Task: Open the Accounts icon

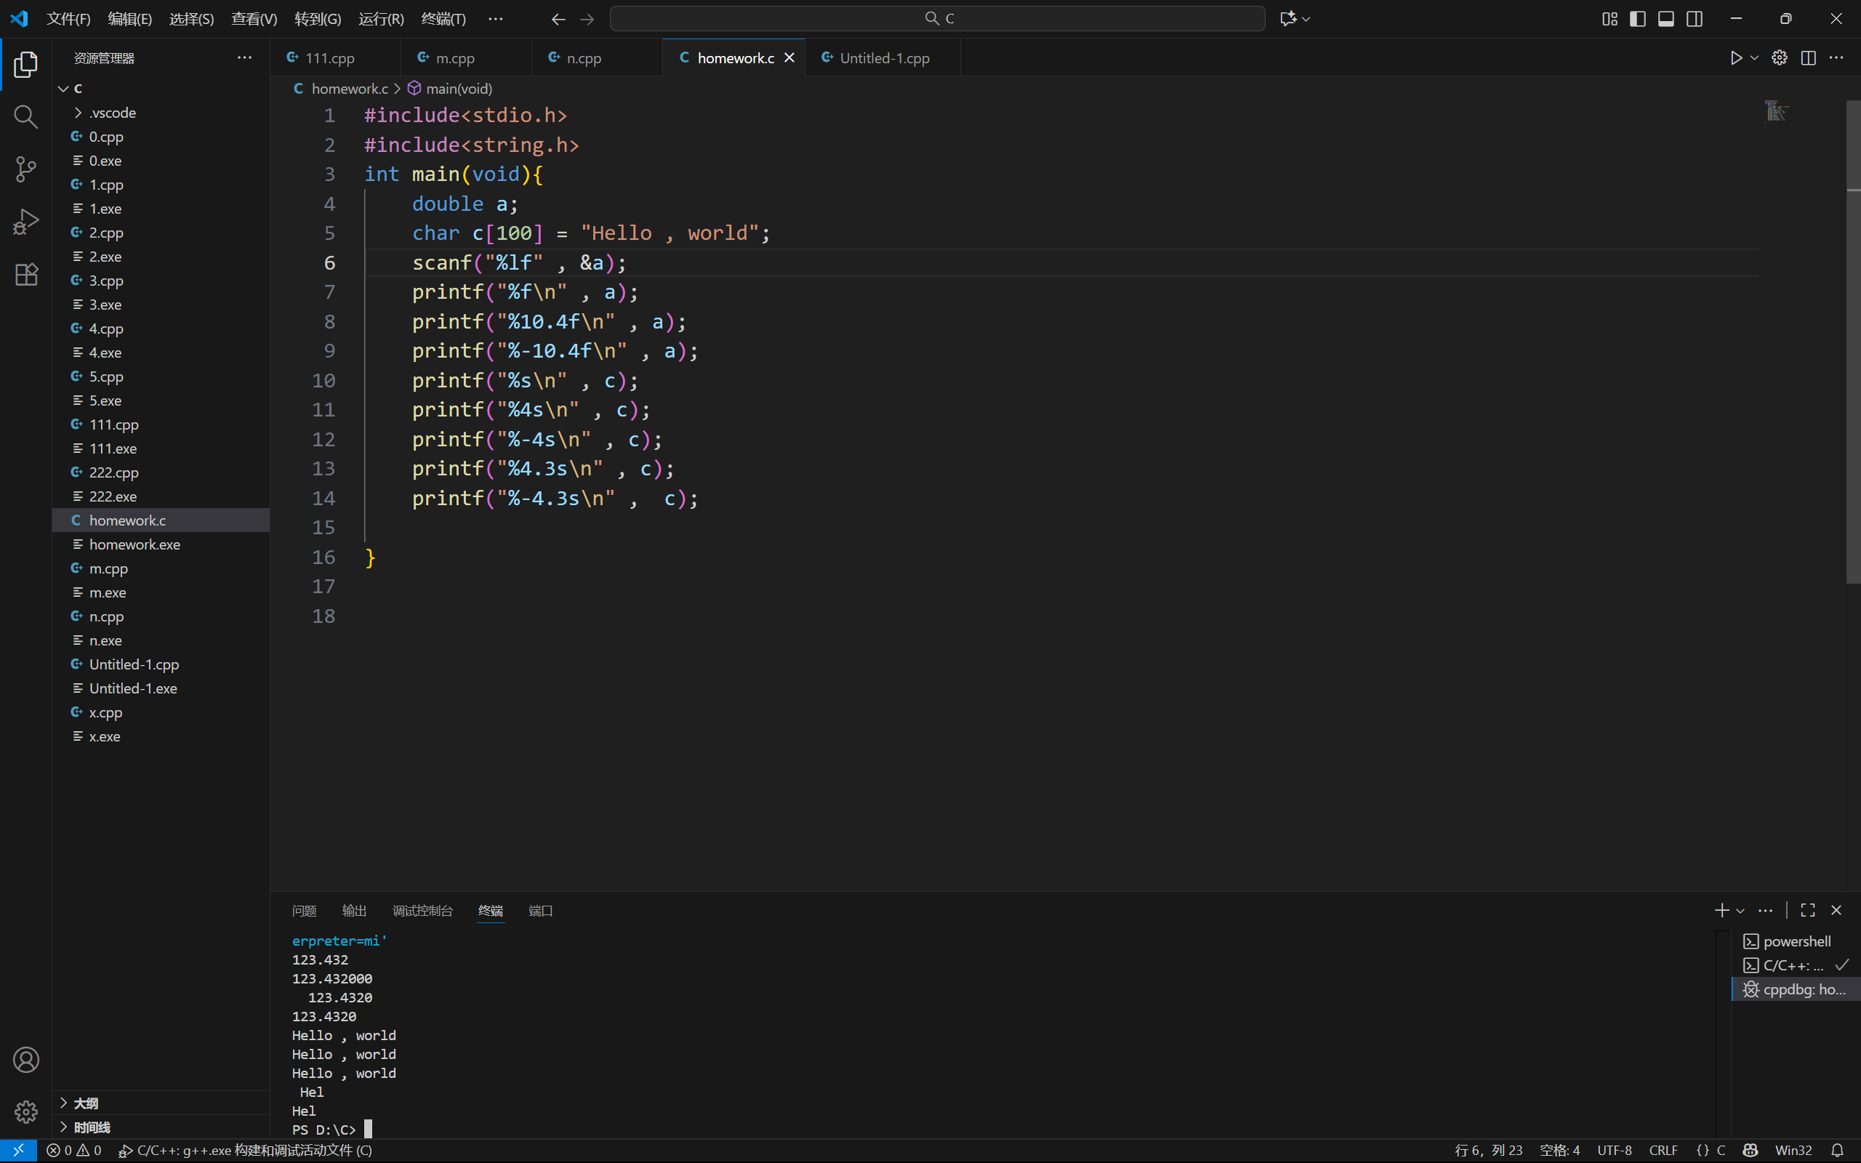Action: (25, 1060)
